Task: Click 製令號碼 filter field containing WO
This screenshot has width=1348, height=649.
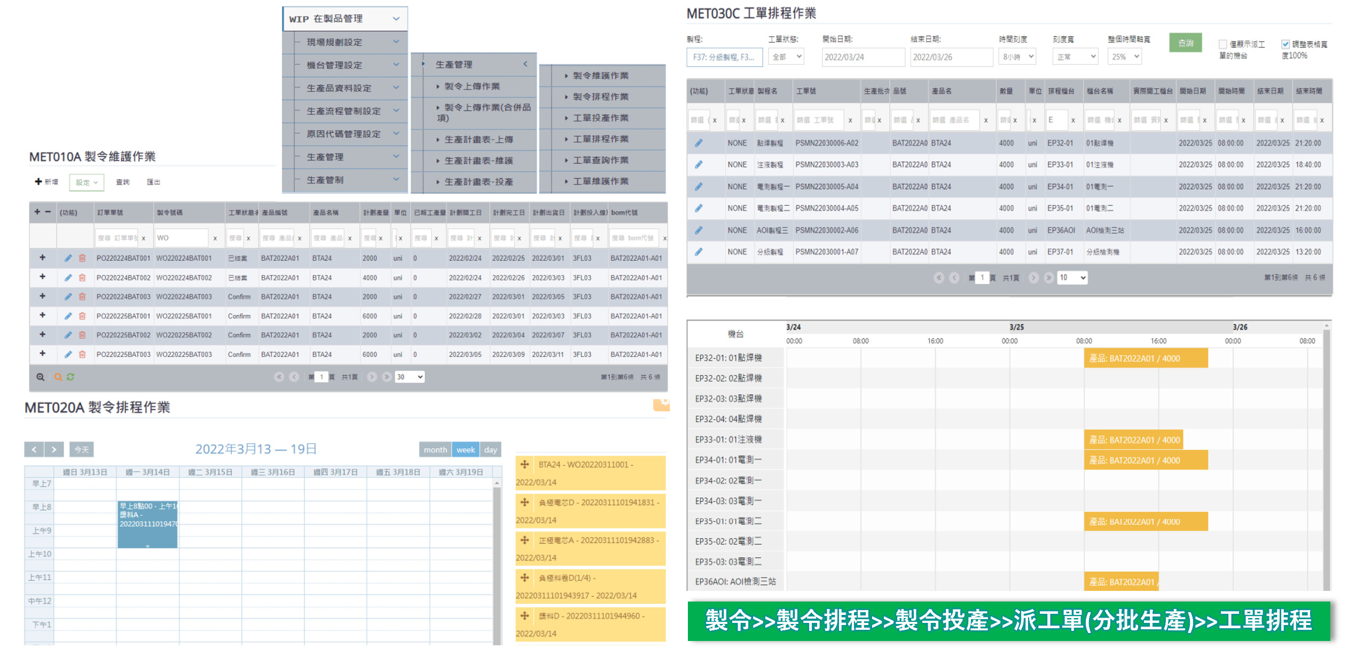Action: [181, 238]
